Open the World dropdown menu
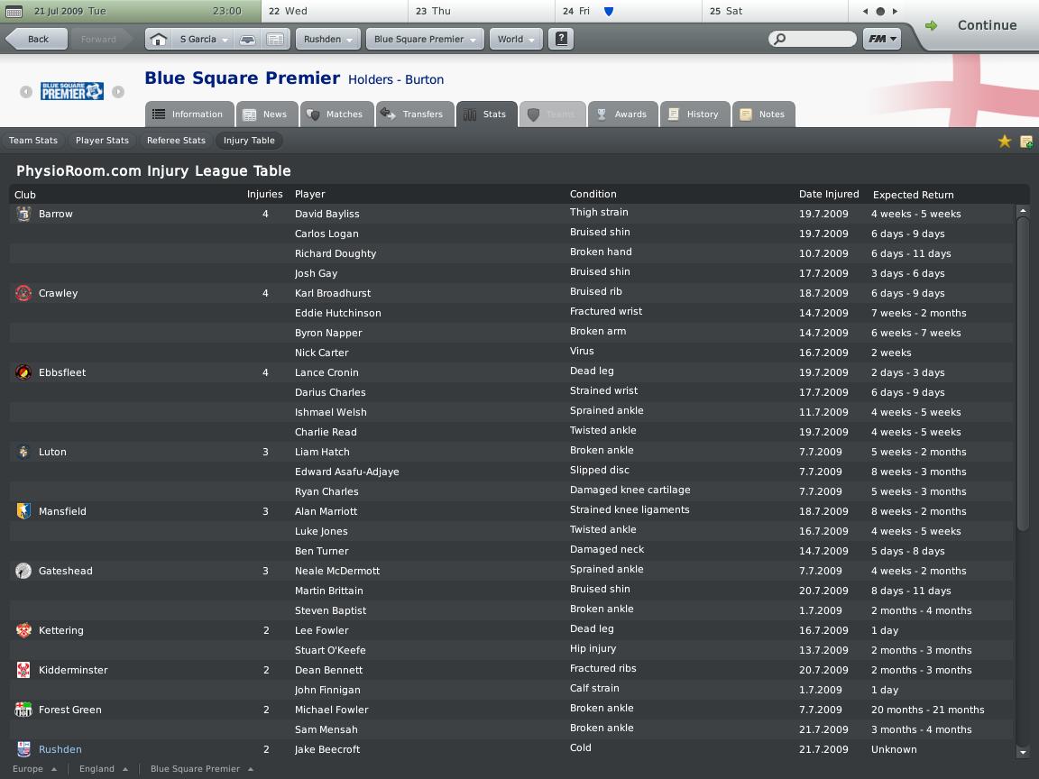 (516, 40)
